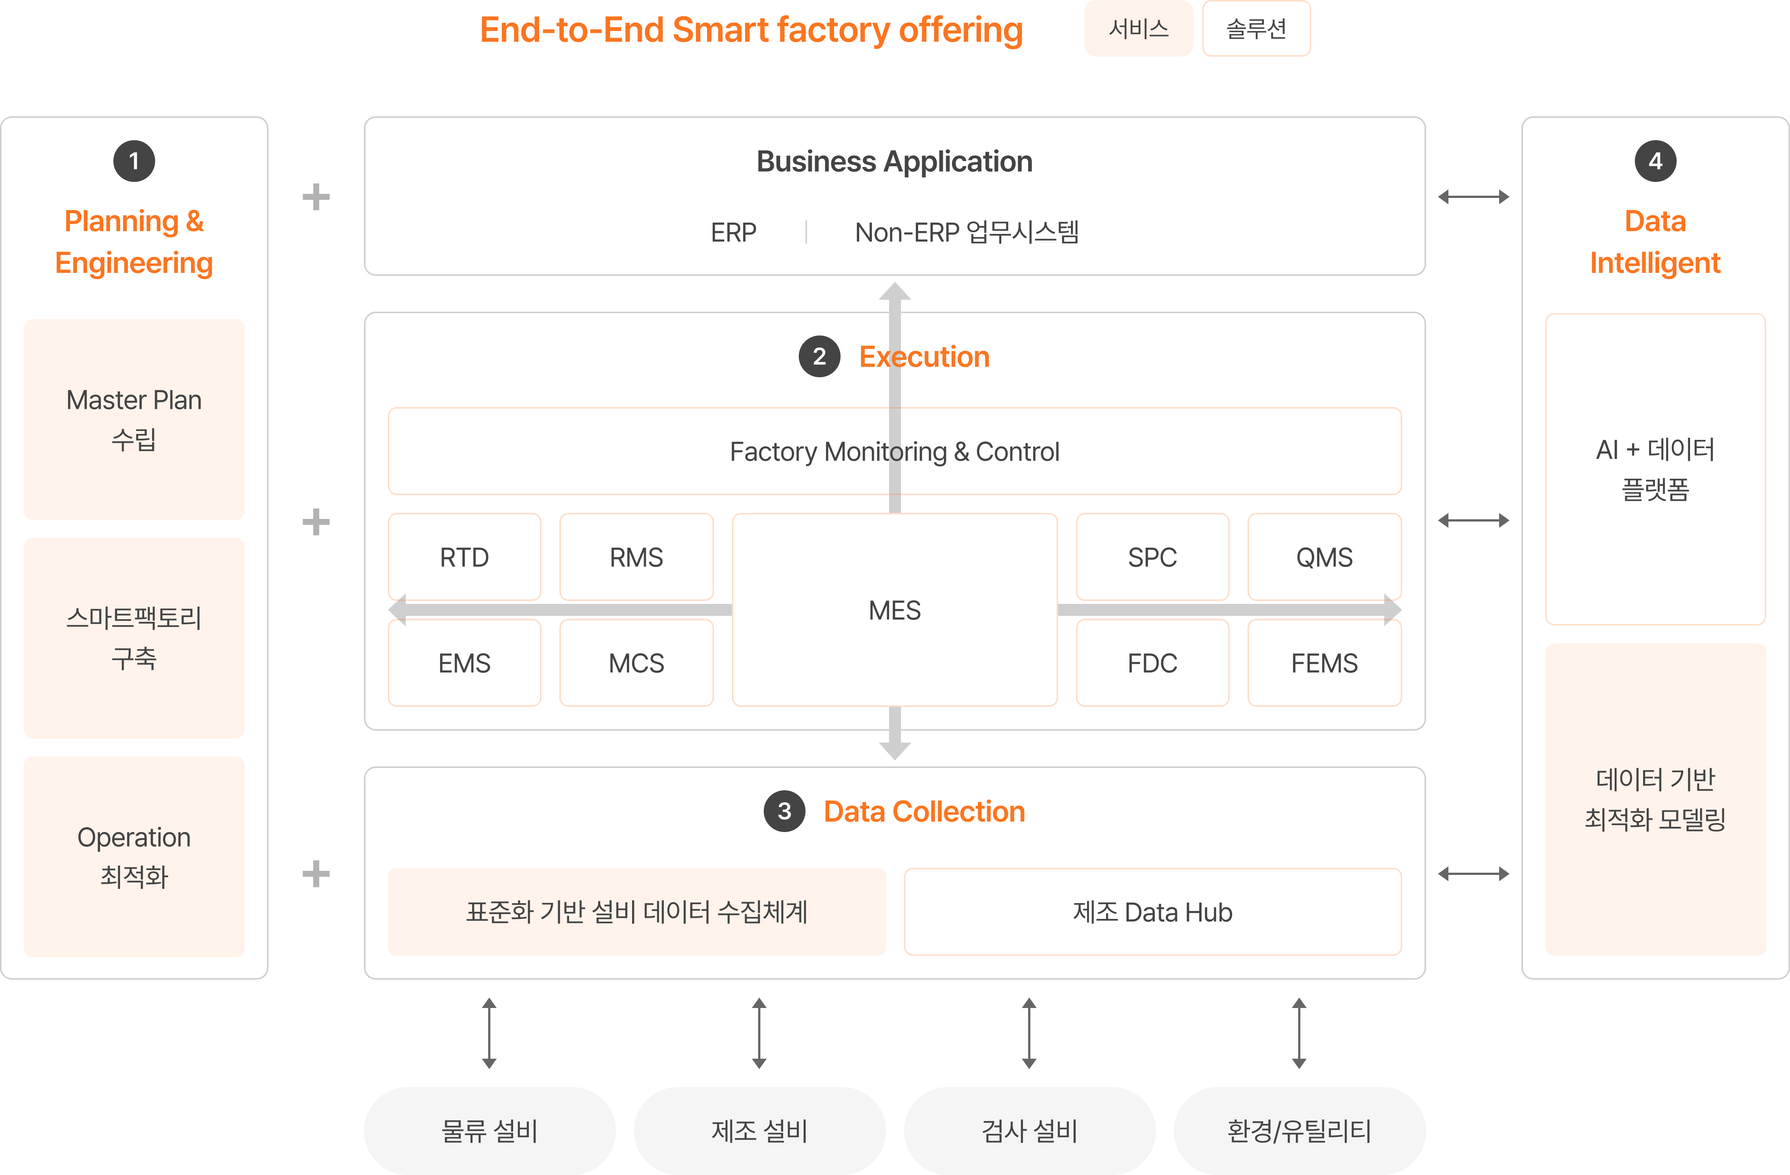Screen dimensions: 1790x1175
Task: Click the AI + 데이터 플랫폼 box
Action: pyautogui.click(x=1655, y=469)
